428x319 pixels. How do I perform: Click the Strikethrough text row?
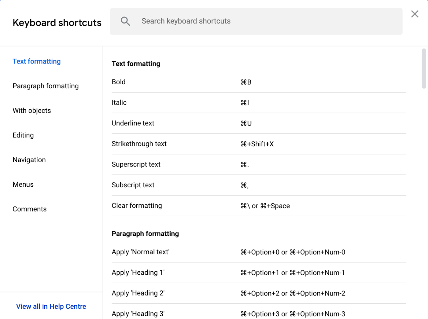[259, 144]
